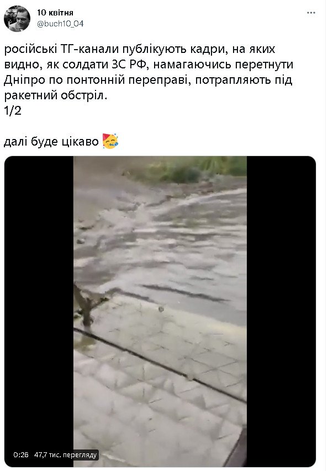Open the author's profile picture avatar
The height and width of the screenshot is (471, 328).
[x=17, y=19]
